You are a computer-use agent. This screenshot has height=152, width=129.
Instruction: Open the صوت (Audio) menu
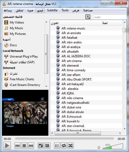[x=30, y=10]
